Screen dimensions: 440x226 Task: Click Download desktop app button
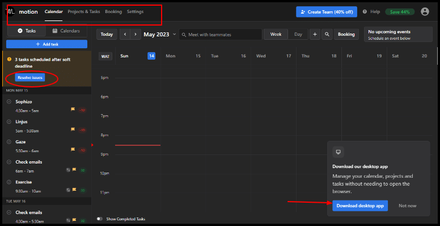coord(360,206)
